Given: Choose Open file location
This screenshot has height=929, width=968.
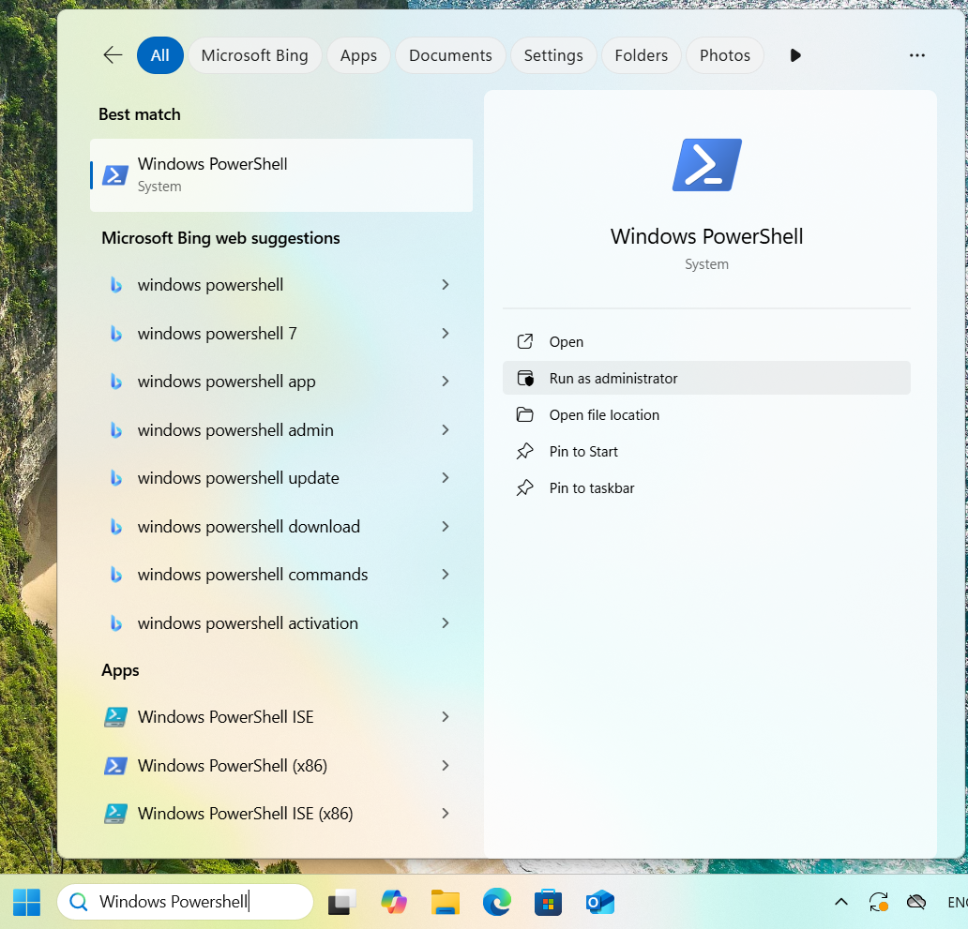Looking at the screenshot, I should tap(707, 414).
